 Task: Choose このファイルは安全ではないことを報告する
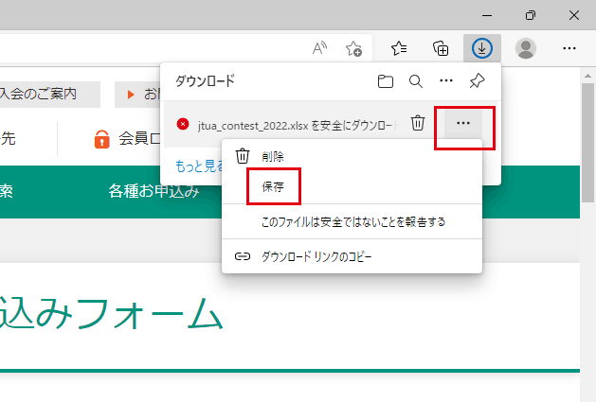(x=352, y=221)
